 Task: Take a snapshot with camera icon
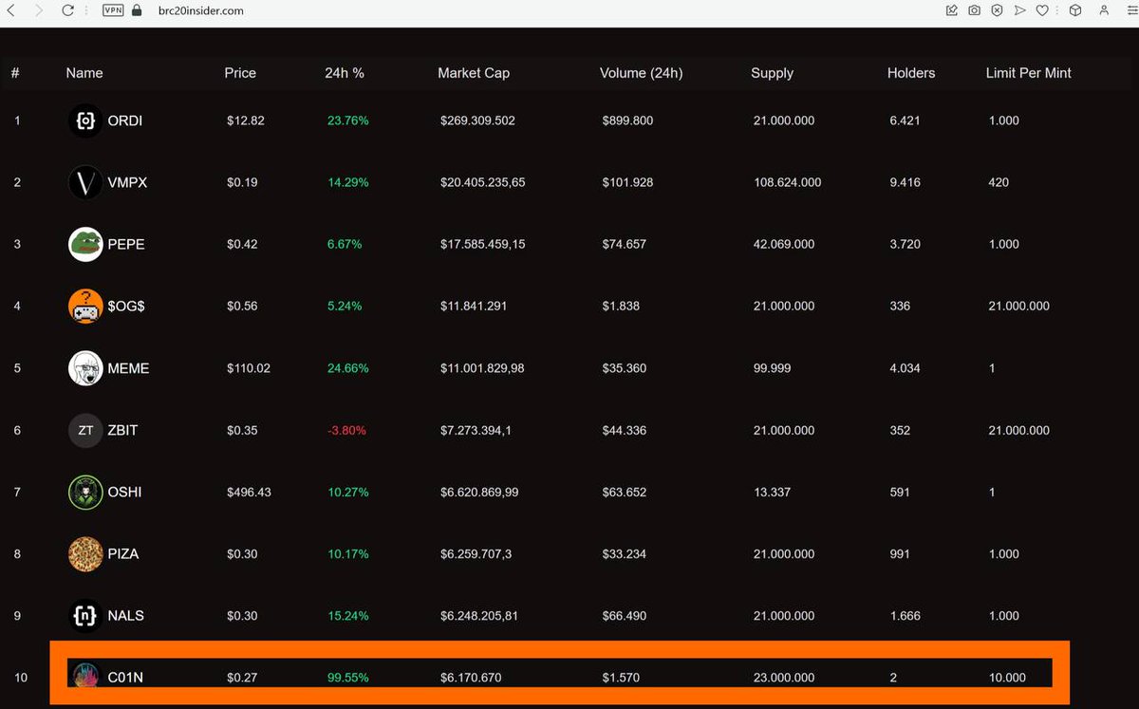(974, 10)
